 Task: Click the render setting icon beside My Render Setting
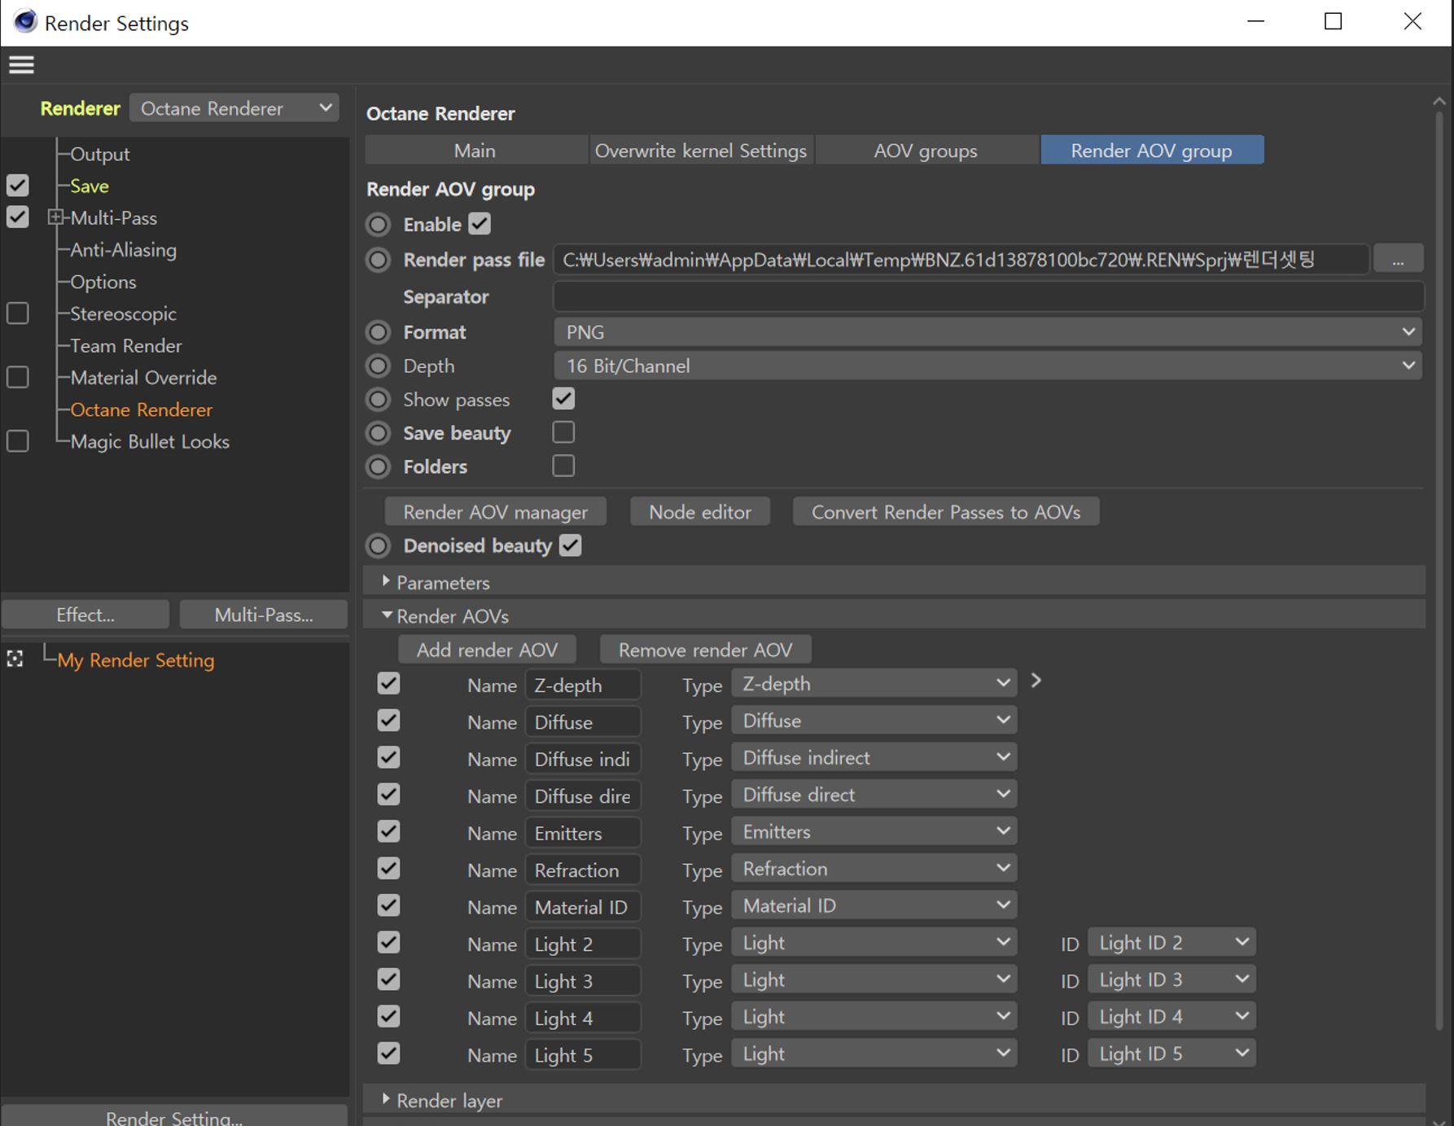[x=15, y=659]
